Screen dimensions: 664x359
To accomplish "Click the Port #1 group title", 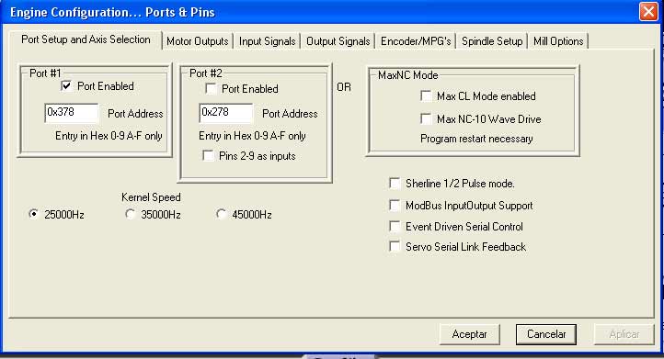I will pos(45,73).
